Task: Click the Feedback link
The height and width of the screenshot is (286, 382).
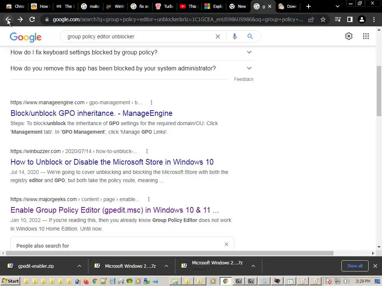Action: [244, 79]
